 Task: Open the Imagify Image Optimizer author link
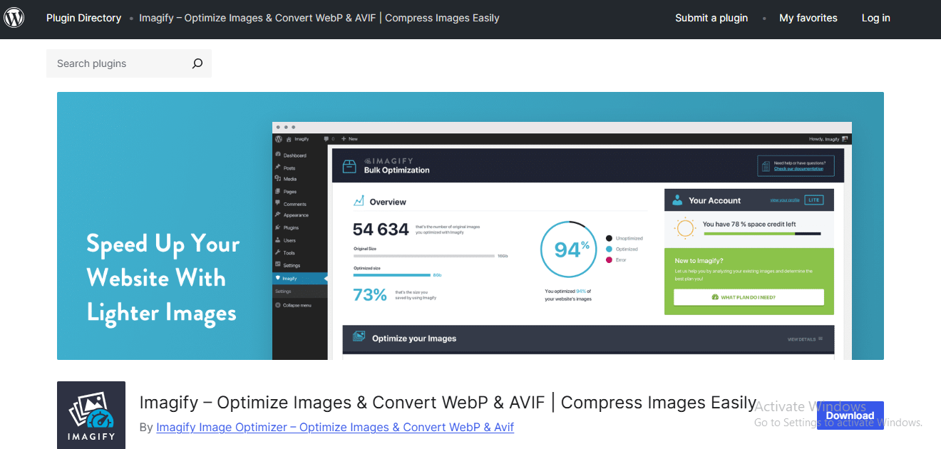(335, 427)
